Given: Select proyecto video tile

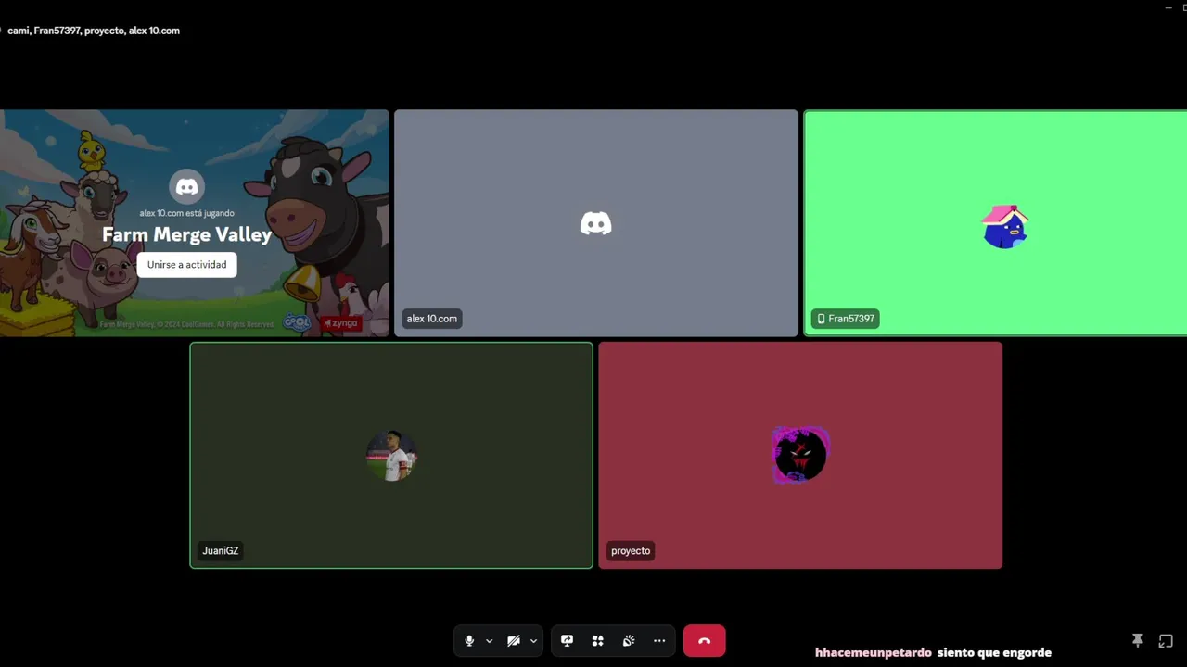Looking at the screenshot, I should [800, 455].
